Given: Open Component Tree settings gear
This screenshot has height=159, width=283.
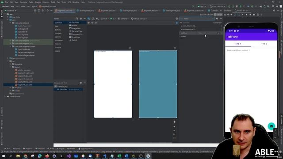Looking at the screenshot, I should coord(80,83).
